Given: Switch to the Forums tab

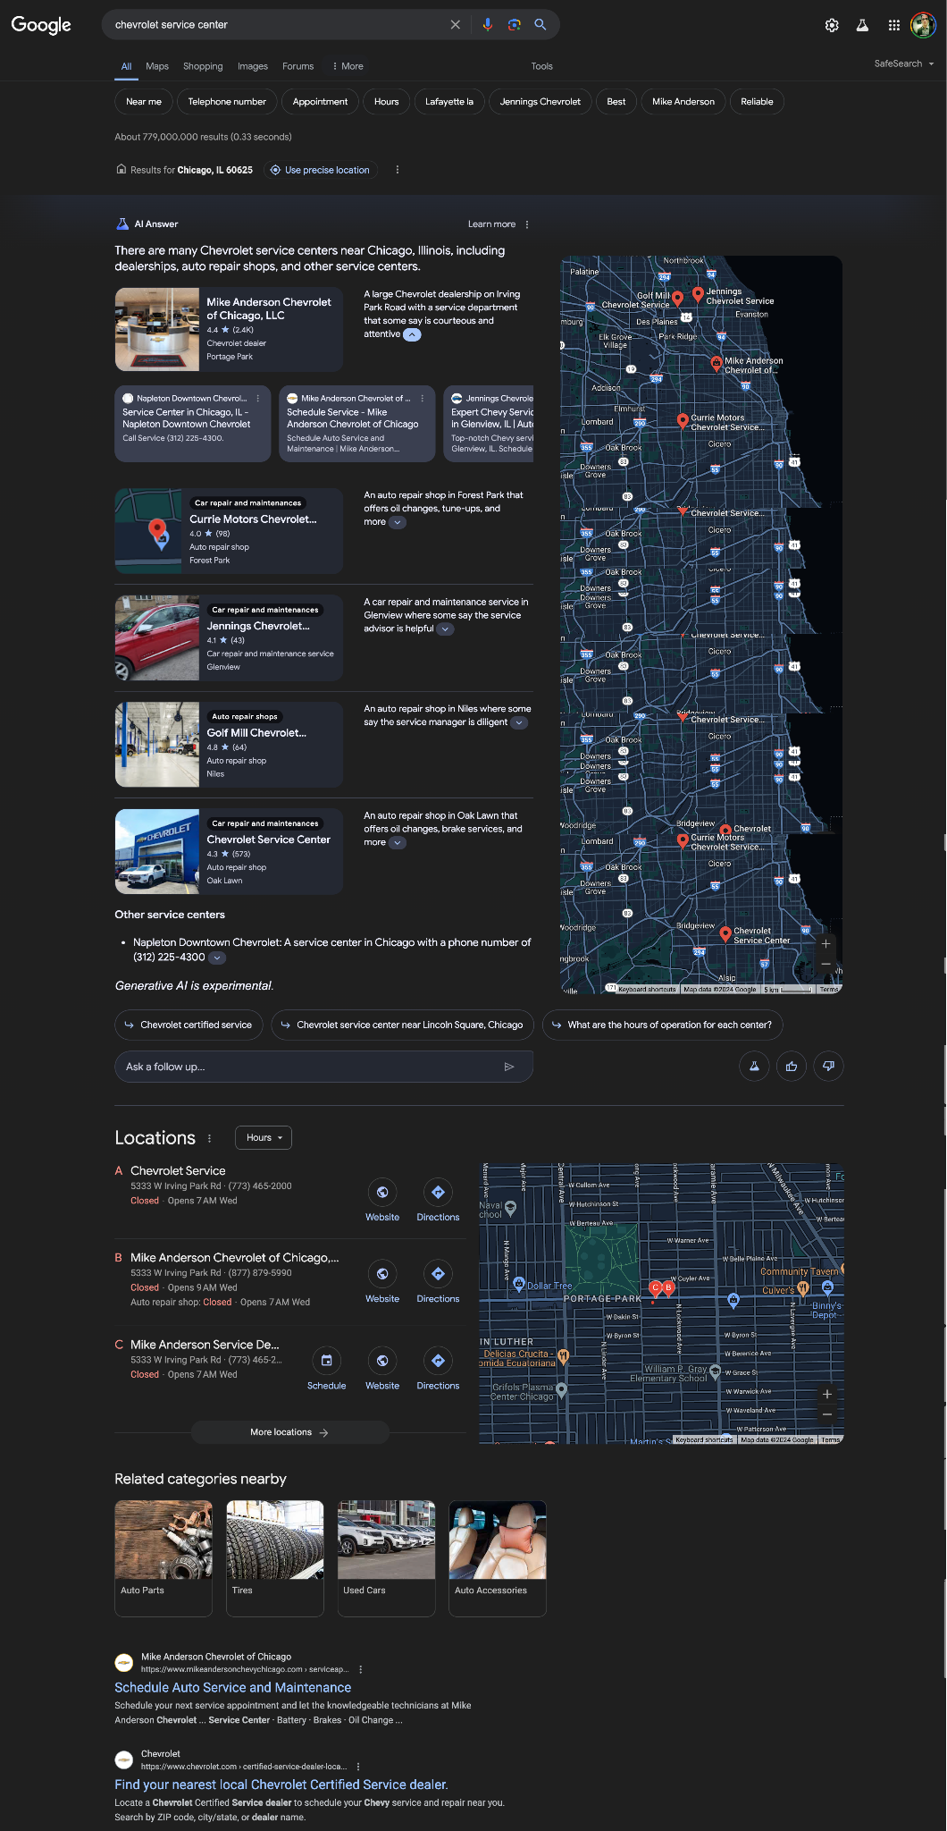Looking at the screenshot, I should point(298,66).
